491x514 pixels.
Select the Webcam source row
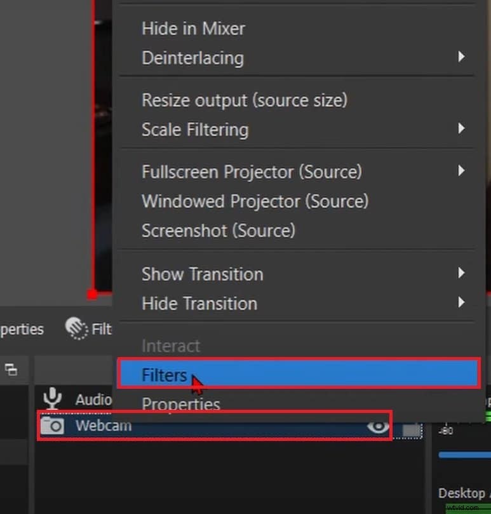(191, 426)
